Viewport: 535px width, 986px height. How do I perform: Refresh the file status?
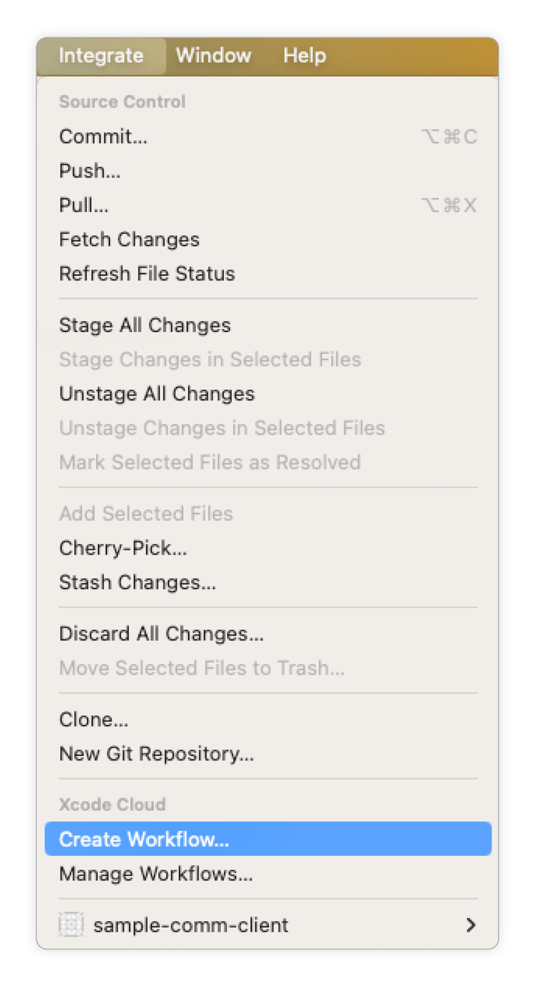pos(147,273)
